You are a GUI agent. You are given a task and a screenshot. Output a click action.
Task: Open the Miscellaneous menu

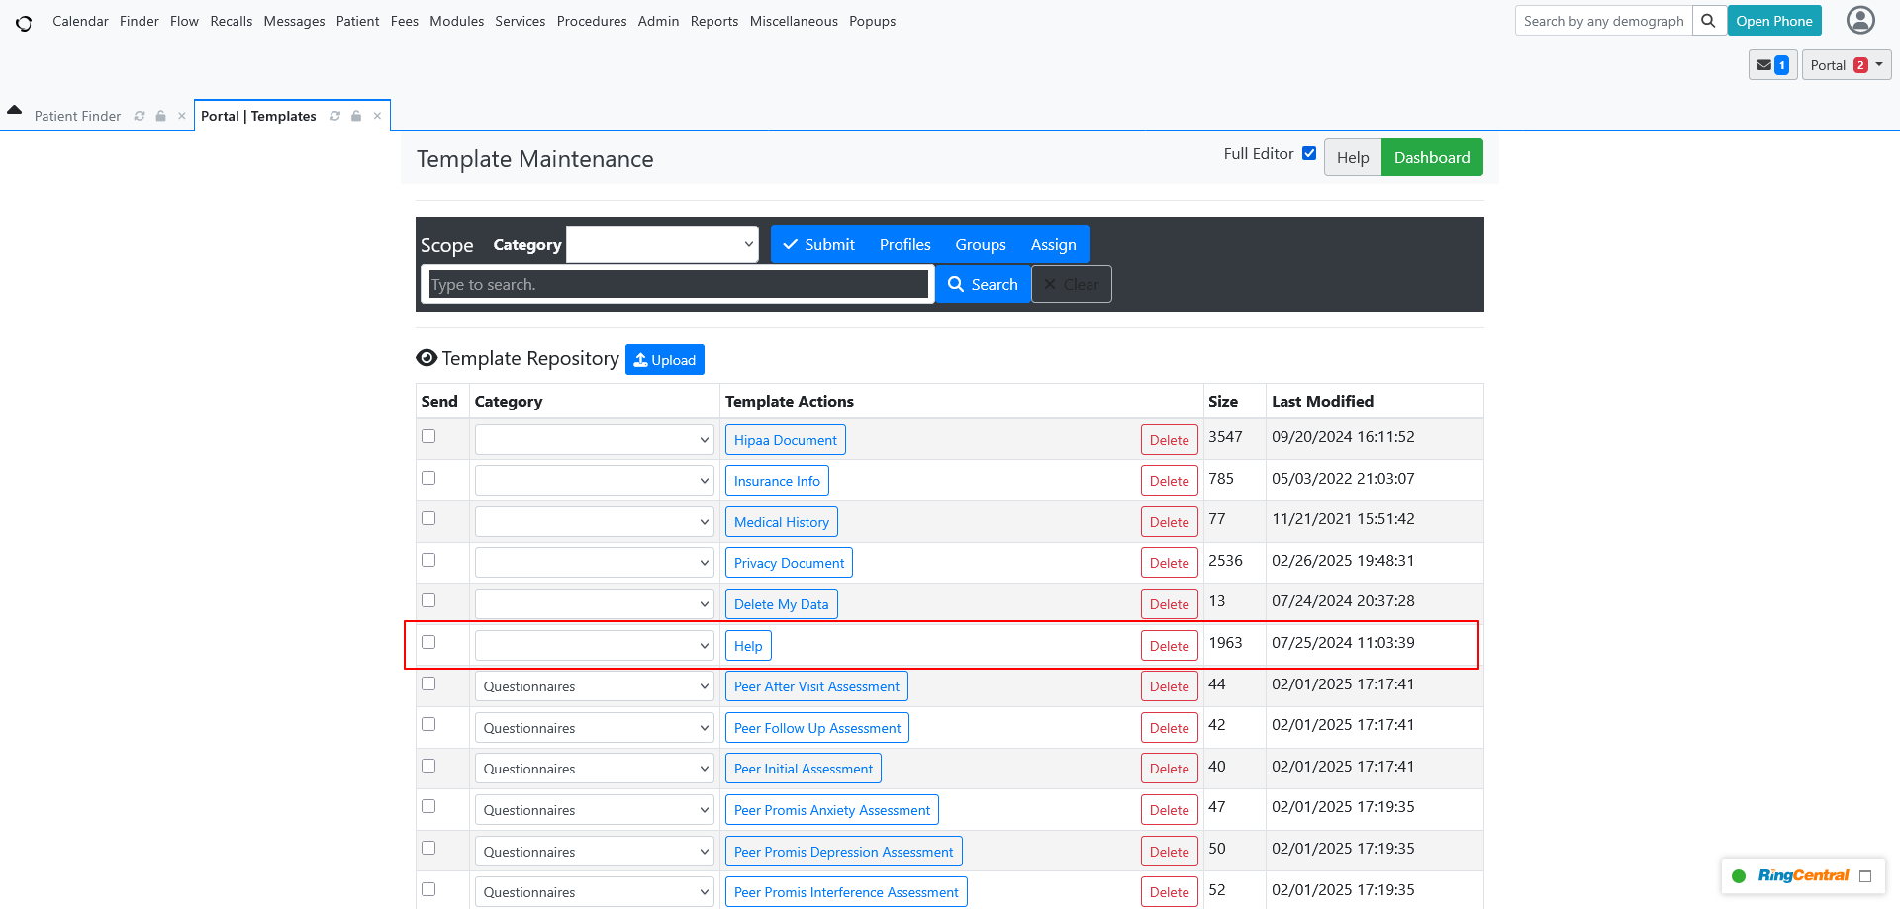794,21
